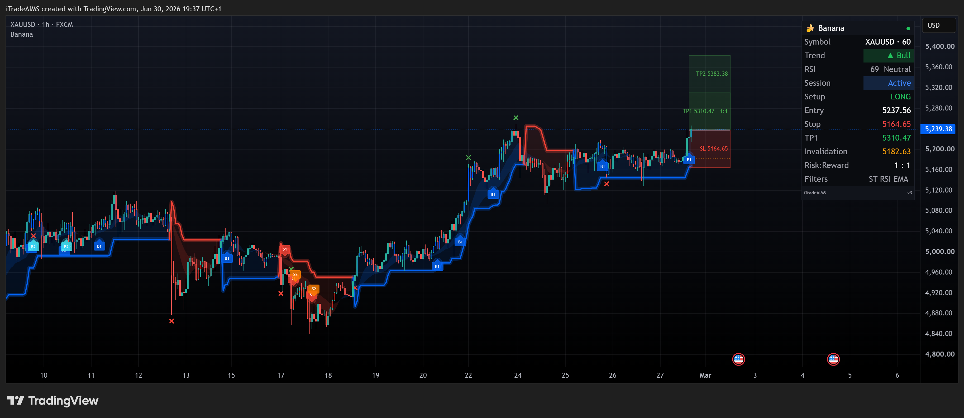964x418 pixels.
Task: Click the green X at the chart's highest peak
Action: tap(516, 118)
